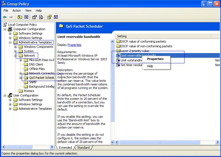Select the Local Computer Policy scroll icon
221x157 pixels.
5,25
